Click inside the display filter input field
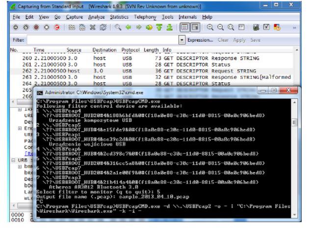 click(103, 40)
